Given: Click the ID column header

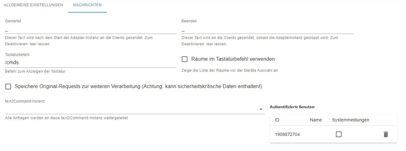Looking at the screenshot, I should click(x=277, y=120).
